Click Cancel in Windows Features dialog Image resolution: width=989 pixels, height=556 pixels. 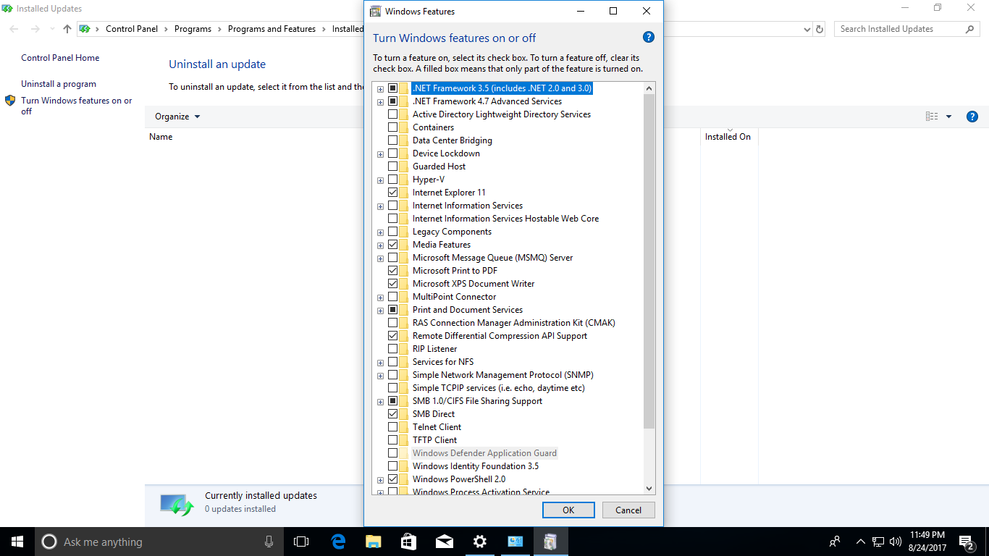point(628,510)
